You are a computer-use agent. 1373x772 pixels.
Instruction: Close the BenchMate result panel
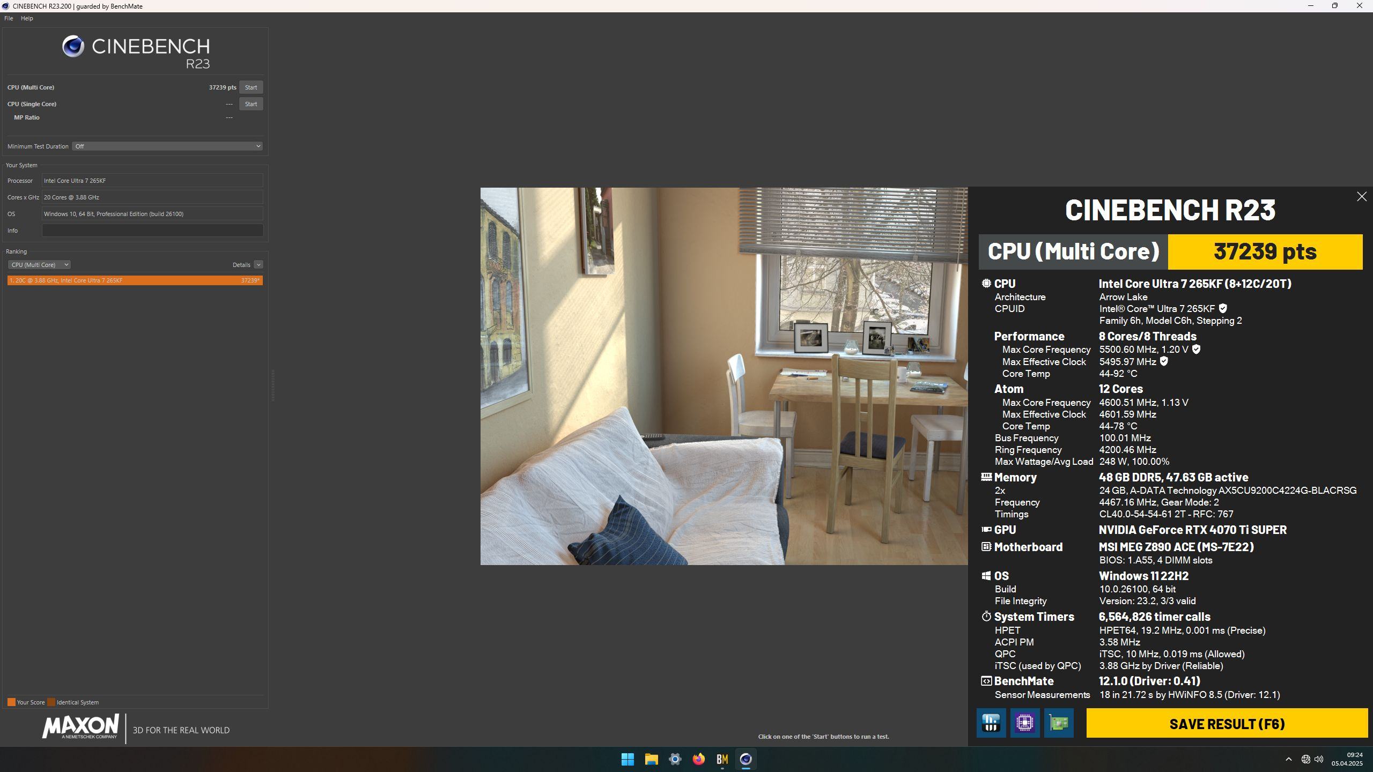pos(1361,197)
